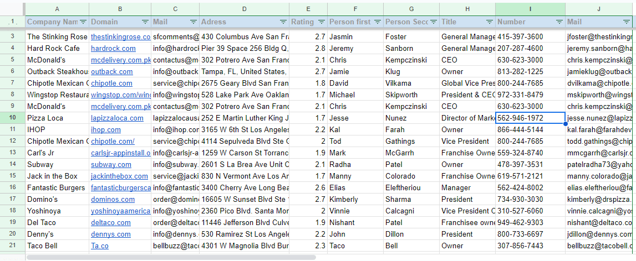Select the 'Manager' title cell in row 16
The image size is (636, 261).
(x=467, y=188)
